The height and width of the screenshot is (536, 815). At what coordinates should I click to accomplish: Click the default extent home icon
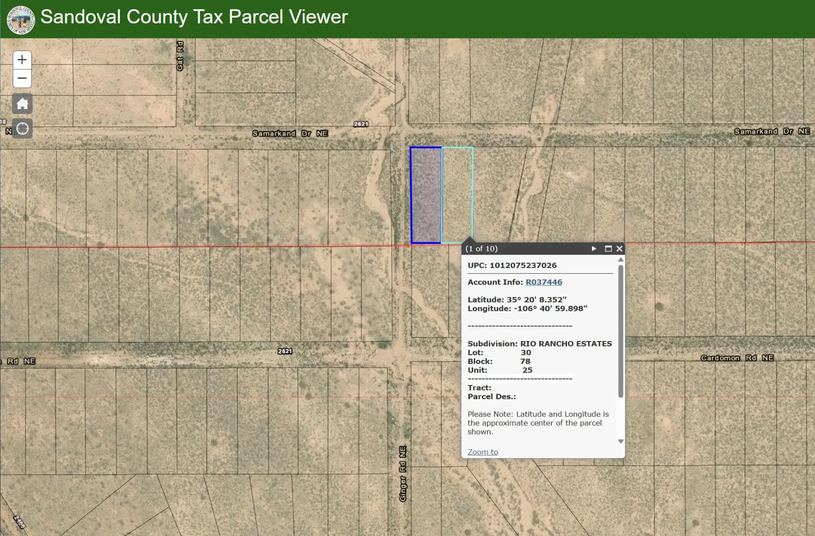[22, 104]
